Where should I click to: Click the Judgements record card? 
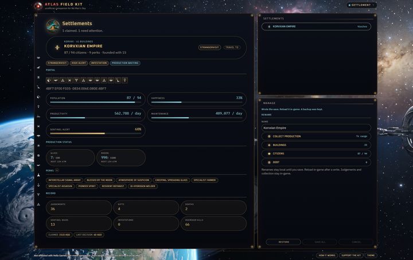(x=79, y=208)
